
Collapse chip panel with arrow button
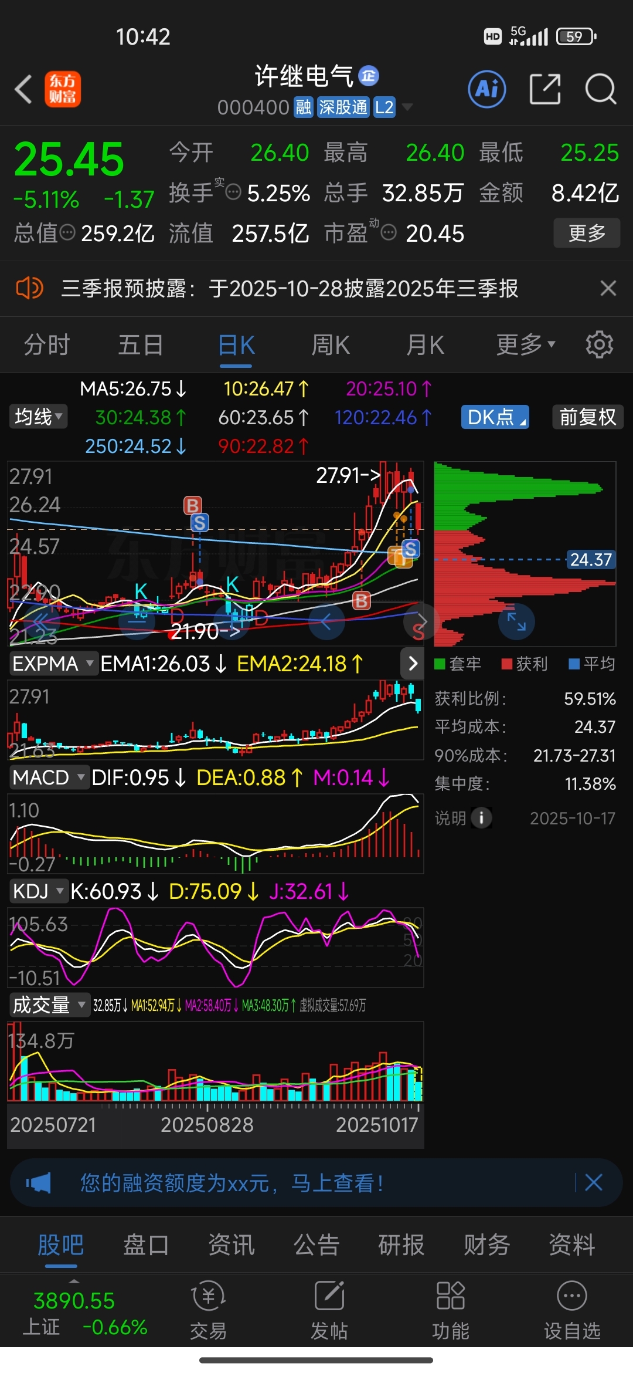[x=413, y=664]
